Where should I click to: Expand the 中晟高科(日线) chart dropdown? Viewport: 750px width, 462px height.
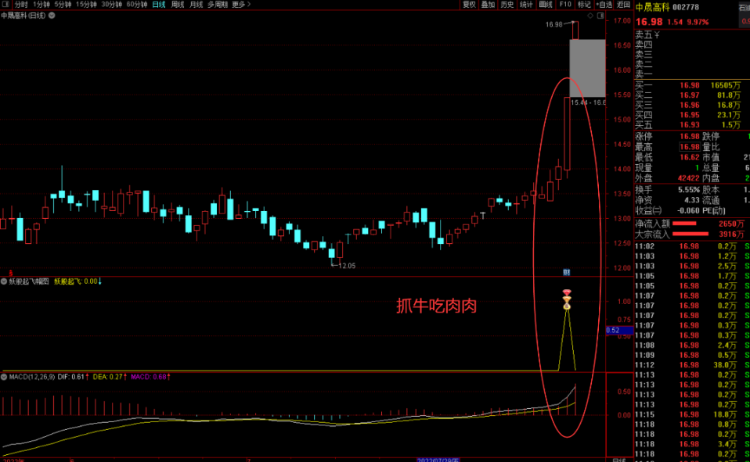pos(50,15)
